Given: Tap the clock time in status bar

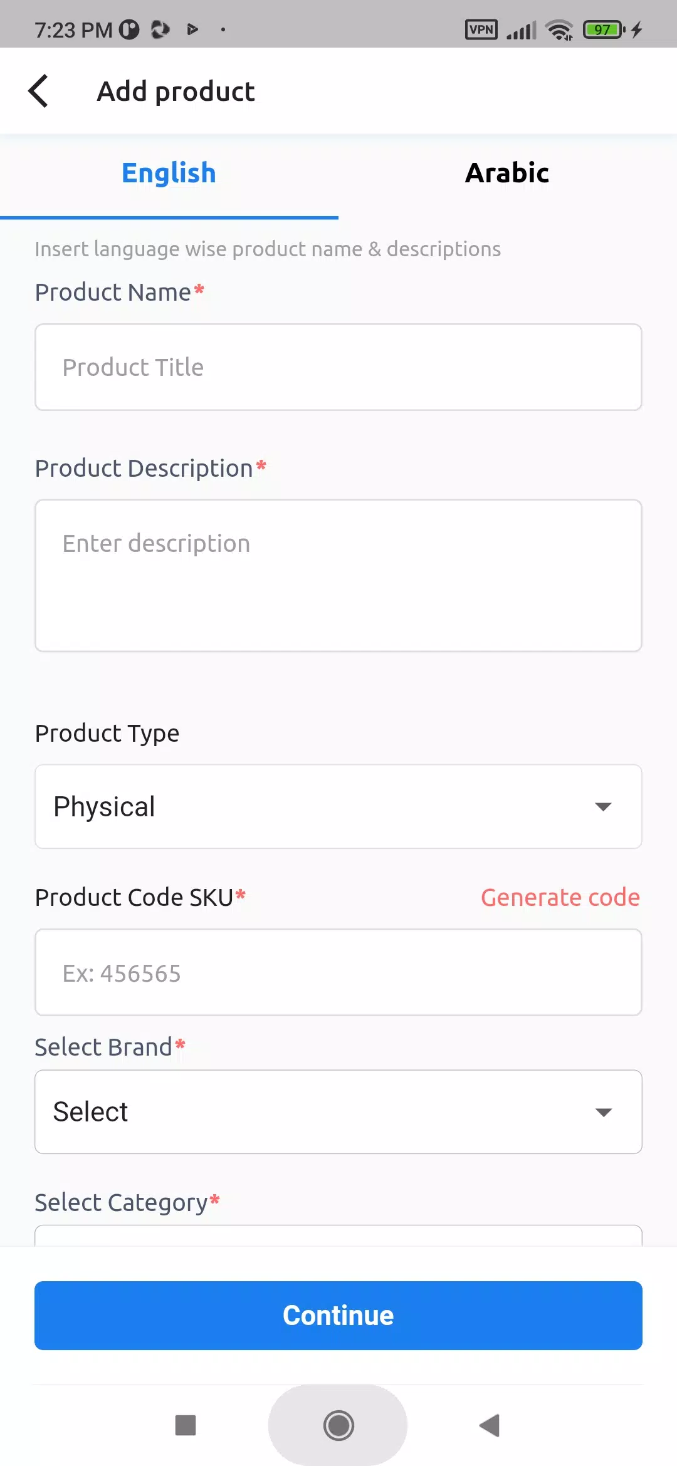Looking at the screenshot, I should [73, 29].
